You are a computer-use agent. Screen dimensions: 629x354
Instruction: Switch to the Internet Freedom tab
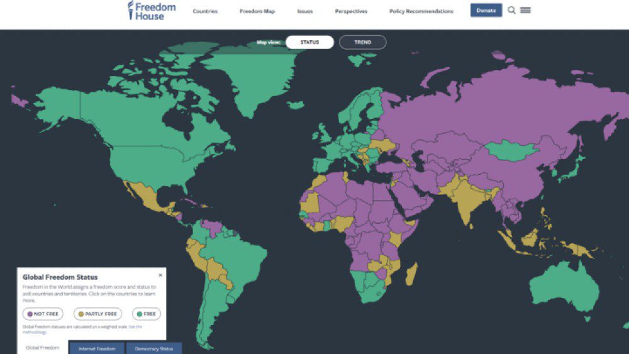[x=97, y=348]
